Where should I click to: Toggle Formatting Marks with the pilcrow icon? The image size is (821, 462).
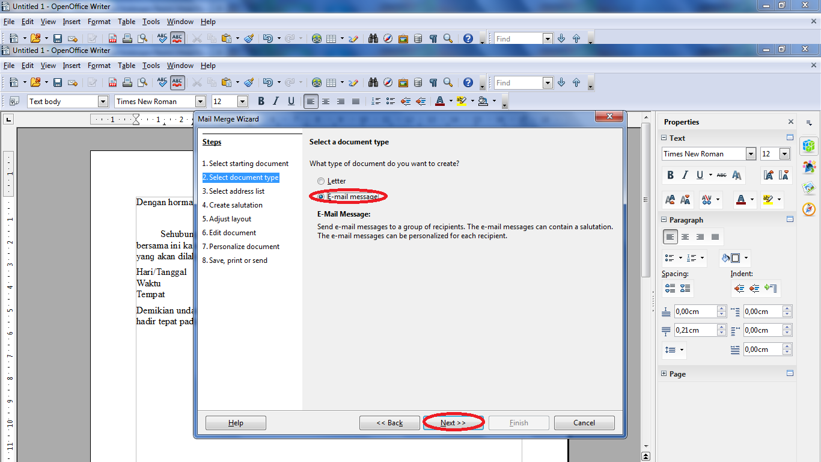pos(433,82)
